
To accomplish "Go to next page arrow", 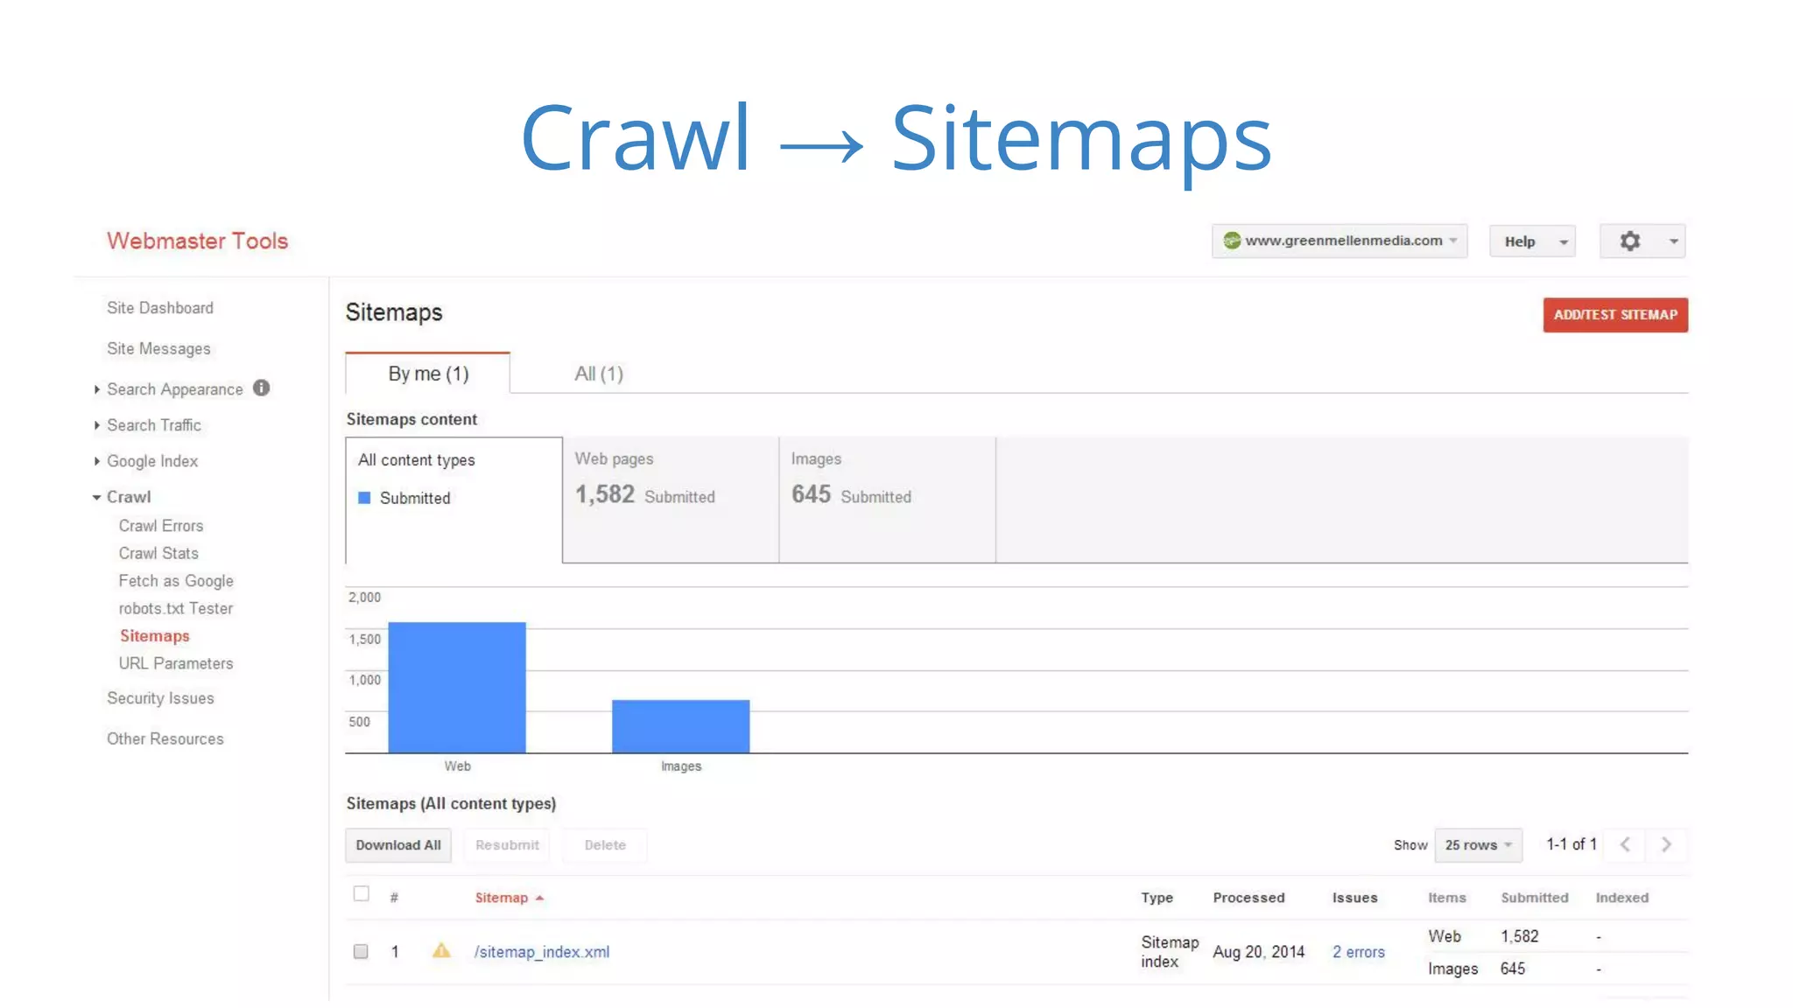I will pyautogui.click(x=1666, y=844).
